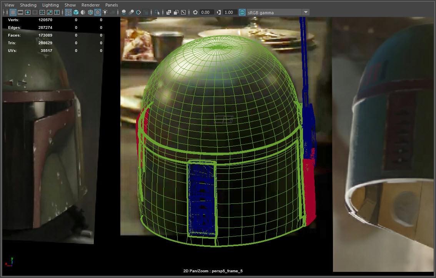This screenshot has height=278, width=436.
Task: Enable wireframe on shaded icon
Action: [90, 12]
